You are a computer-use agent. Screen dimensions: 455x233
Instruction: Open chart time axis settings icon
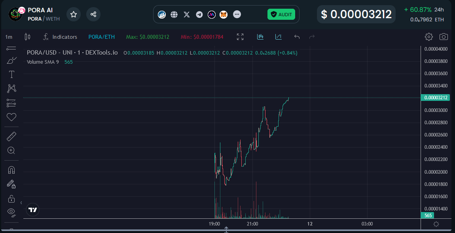coord(436,224)
